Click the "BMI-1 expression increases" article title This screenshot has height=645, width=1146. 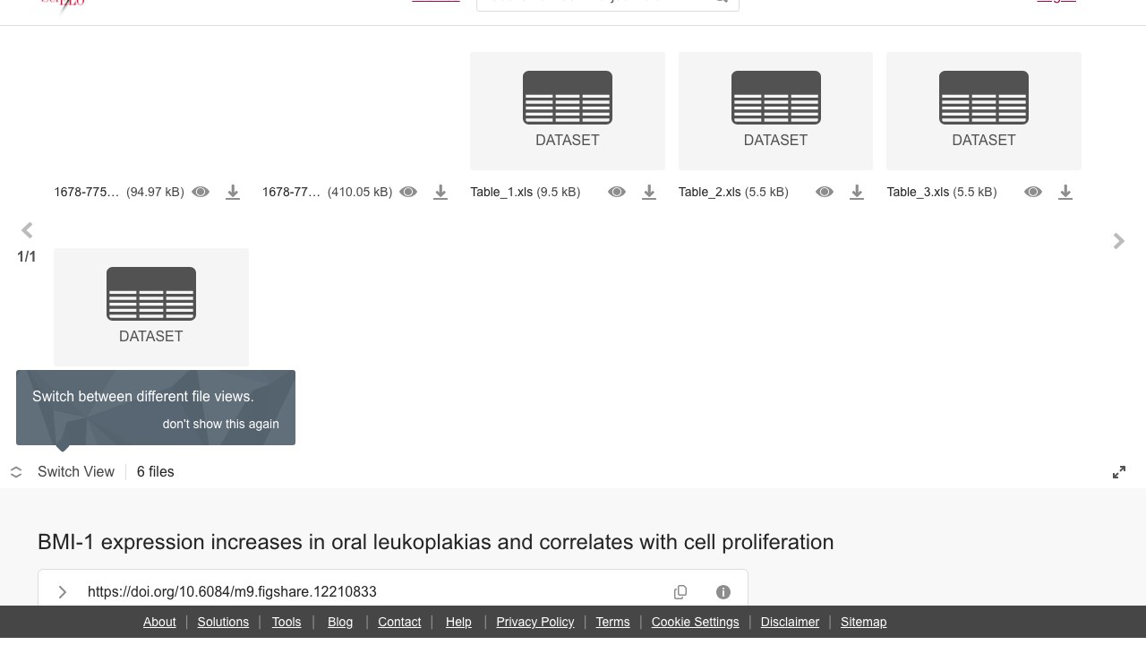click(436, 542)
